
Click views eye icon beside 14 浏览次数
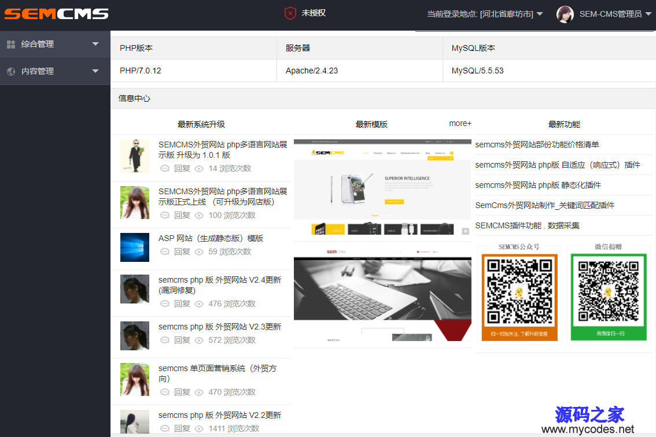point(199,169)
